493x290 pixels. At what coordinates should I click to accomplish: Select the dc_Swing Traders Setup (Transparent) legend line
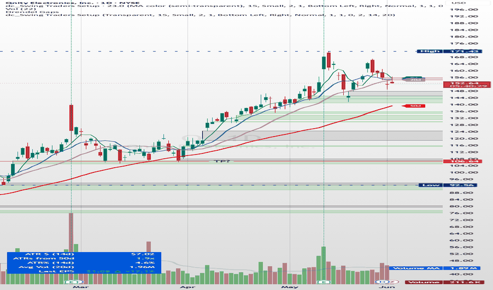click(x=200, y=15)
